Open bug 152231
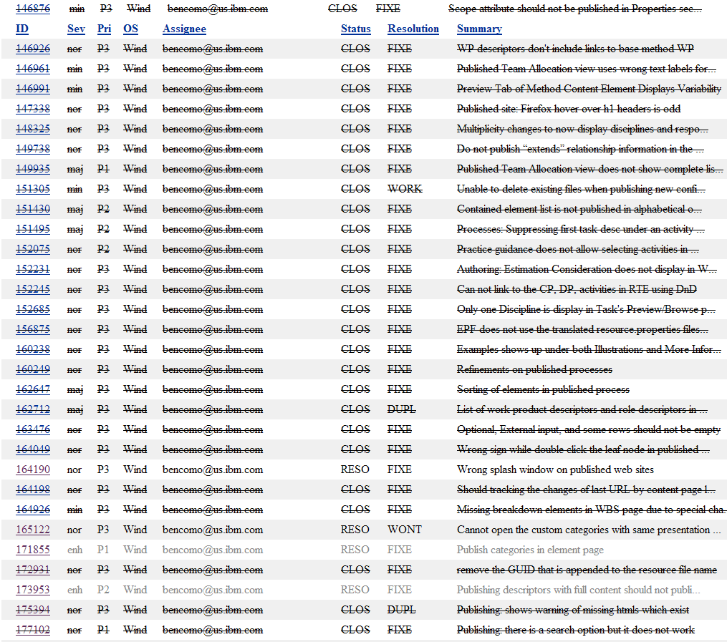The width and height of the screenshot is (727, 642). pyautogui.click(x=33, y=269)
